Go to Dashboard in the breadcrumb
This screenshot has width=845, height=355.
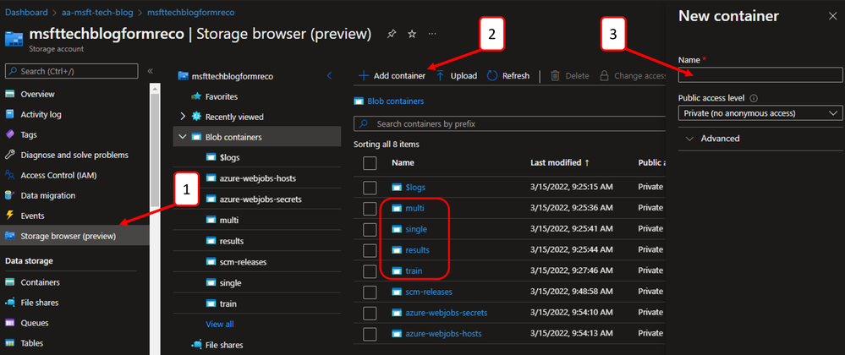(x=26, y=12)
